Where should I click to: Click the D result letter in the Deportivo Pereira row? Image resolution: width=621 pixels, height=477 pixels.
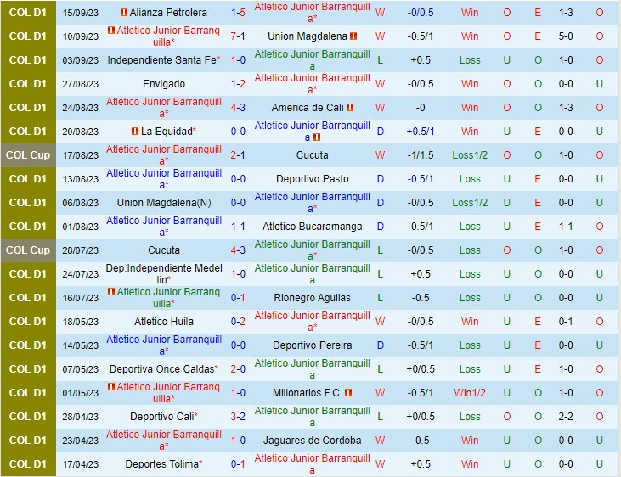coord(381,345)
